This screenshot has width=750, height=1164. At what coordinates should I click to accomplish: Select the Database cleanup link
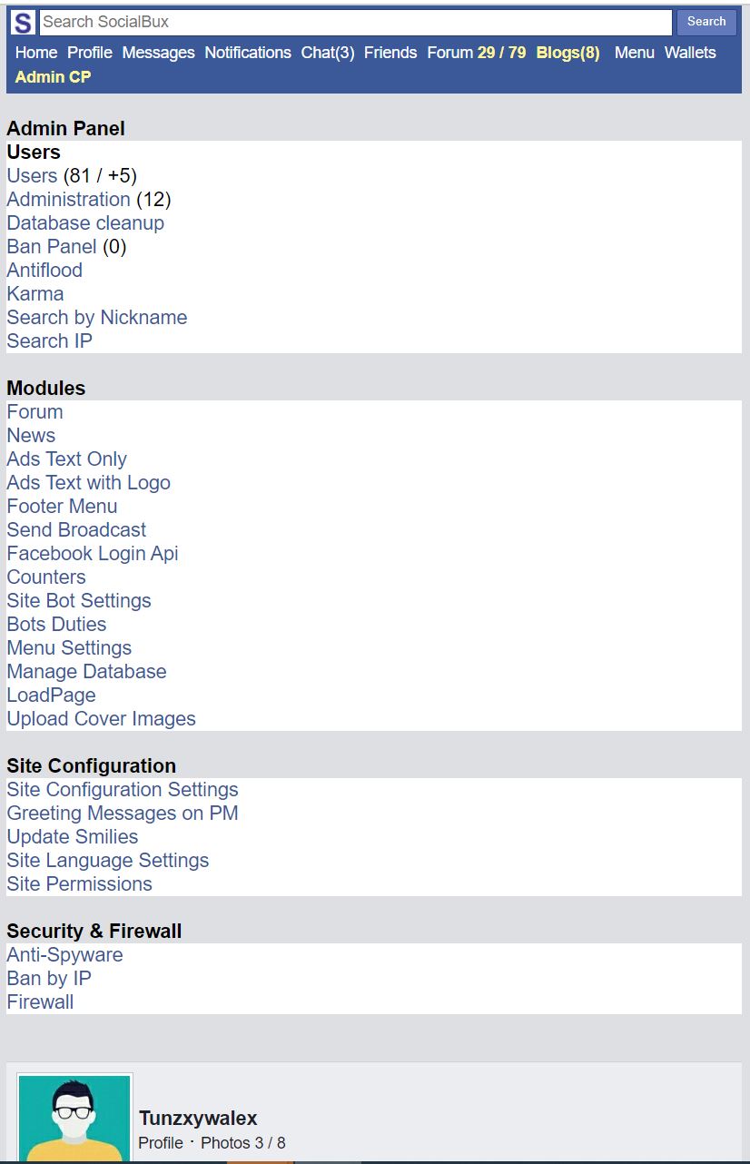point(85,222)
